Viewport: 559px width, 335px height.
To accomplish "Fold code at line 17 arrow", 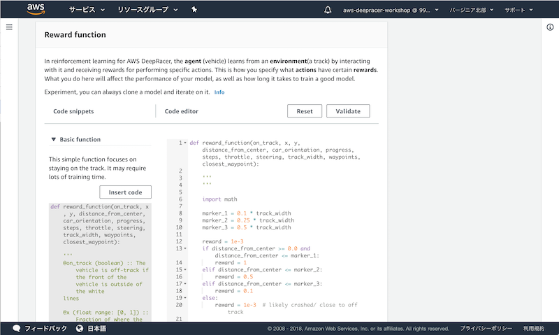I will point(185,284).
